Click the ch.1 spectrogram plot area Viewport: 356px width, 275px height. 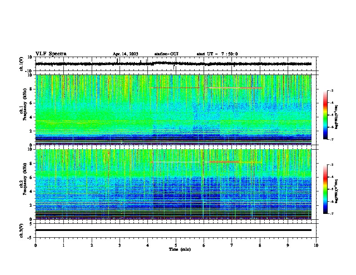[174, 110]
